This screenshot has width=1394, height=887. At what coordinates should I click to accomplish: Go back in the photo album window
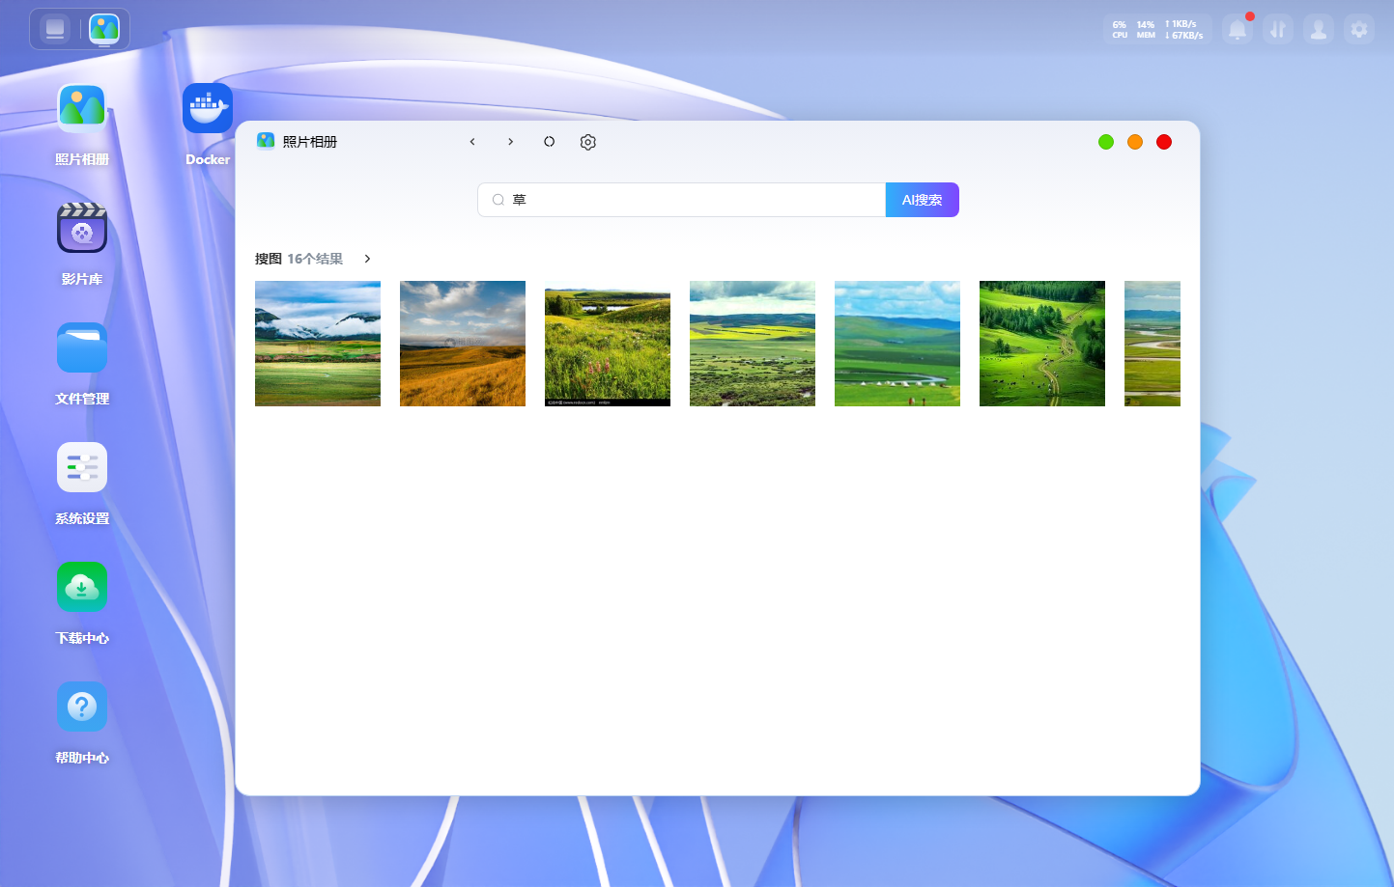coord(472,142)
